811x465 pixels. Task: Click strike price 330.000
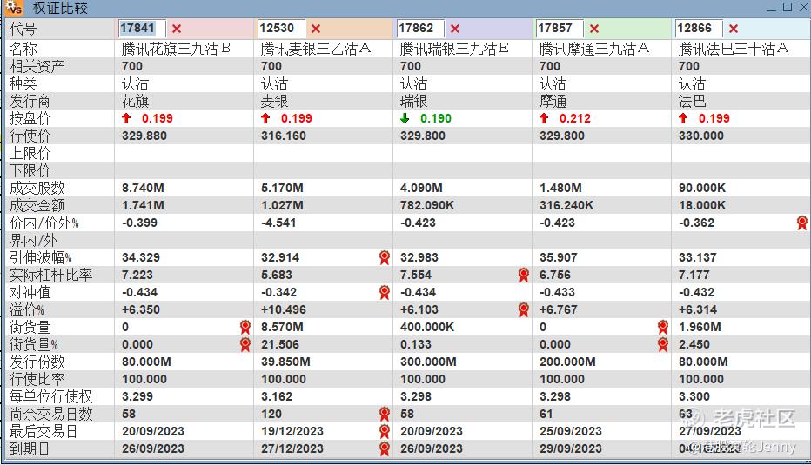coord(700,136)
